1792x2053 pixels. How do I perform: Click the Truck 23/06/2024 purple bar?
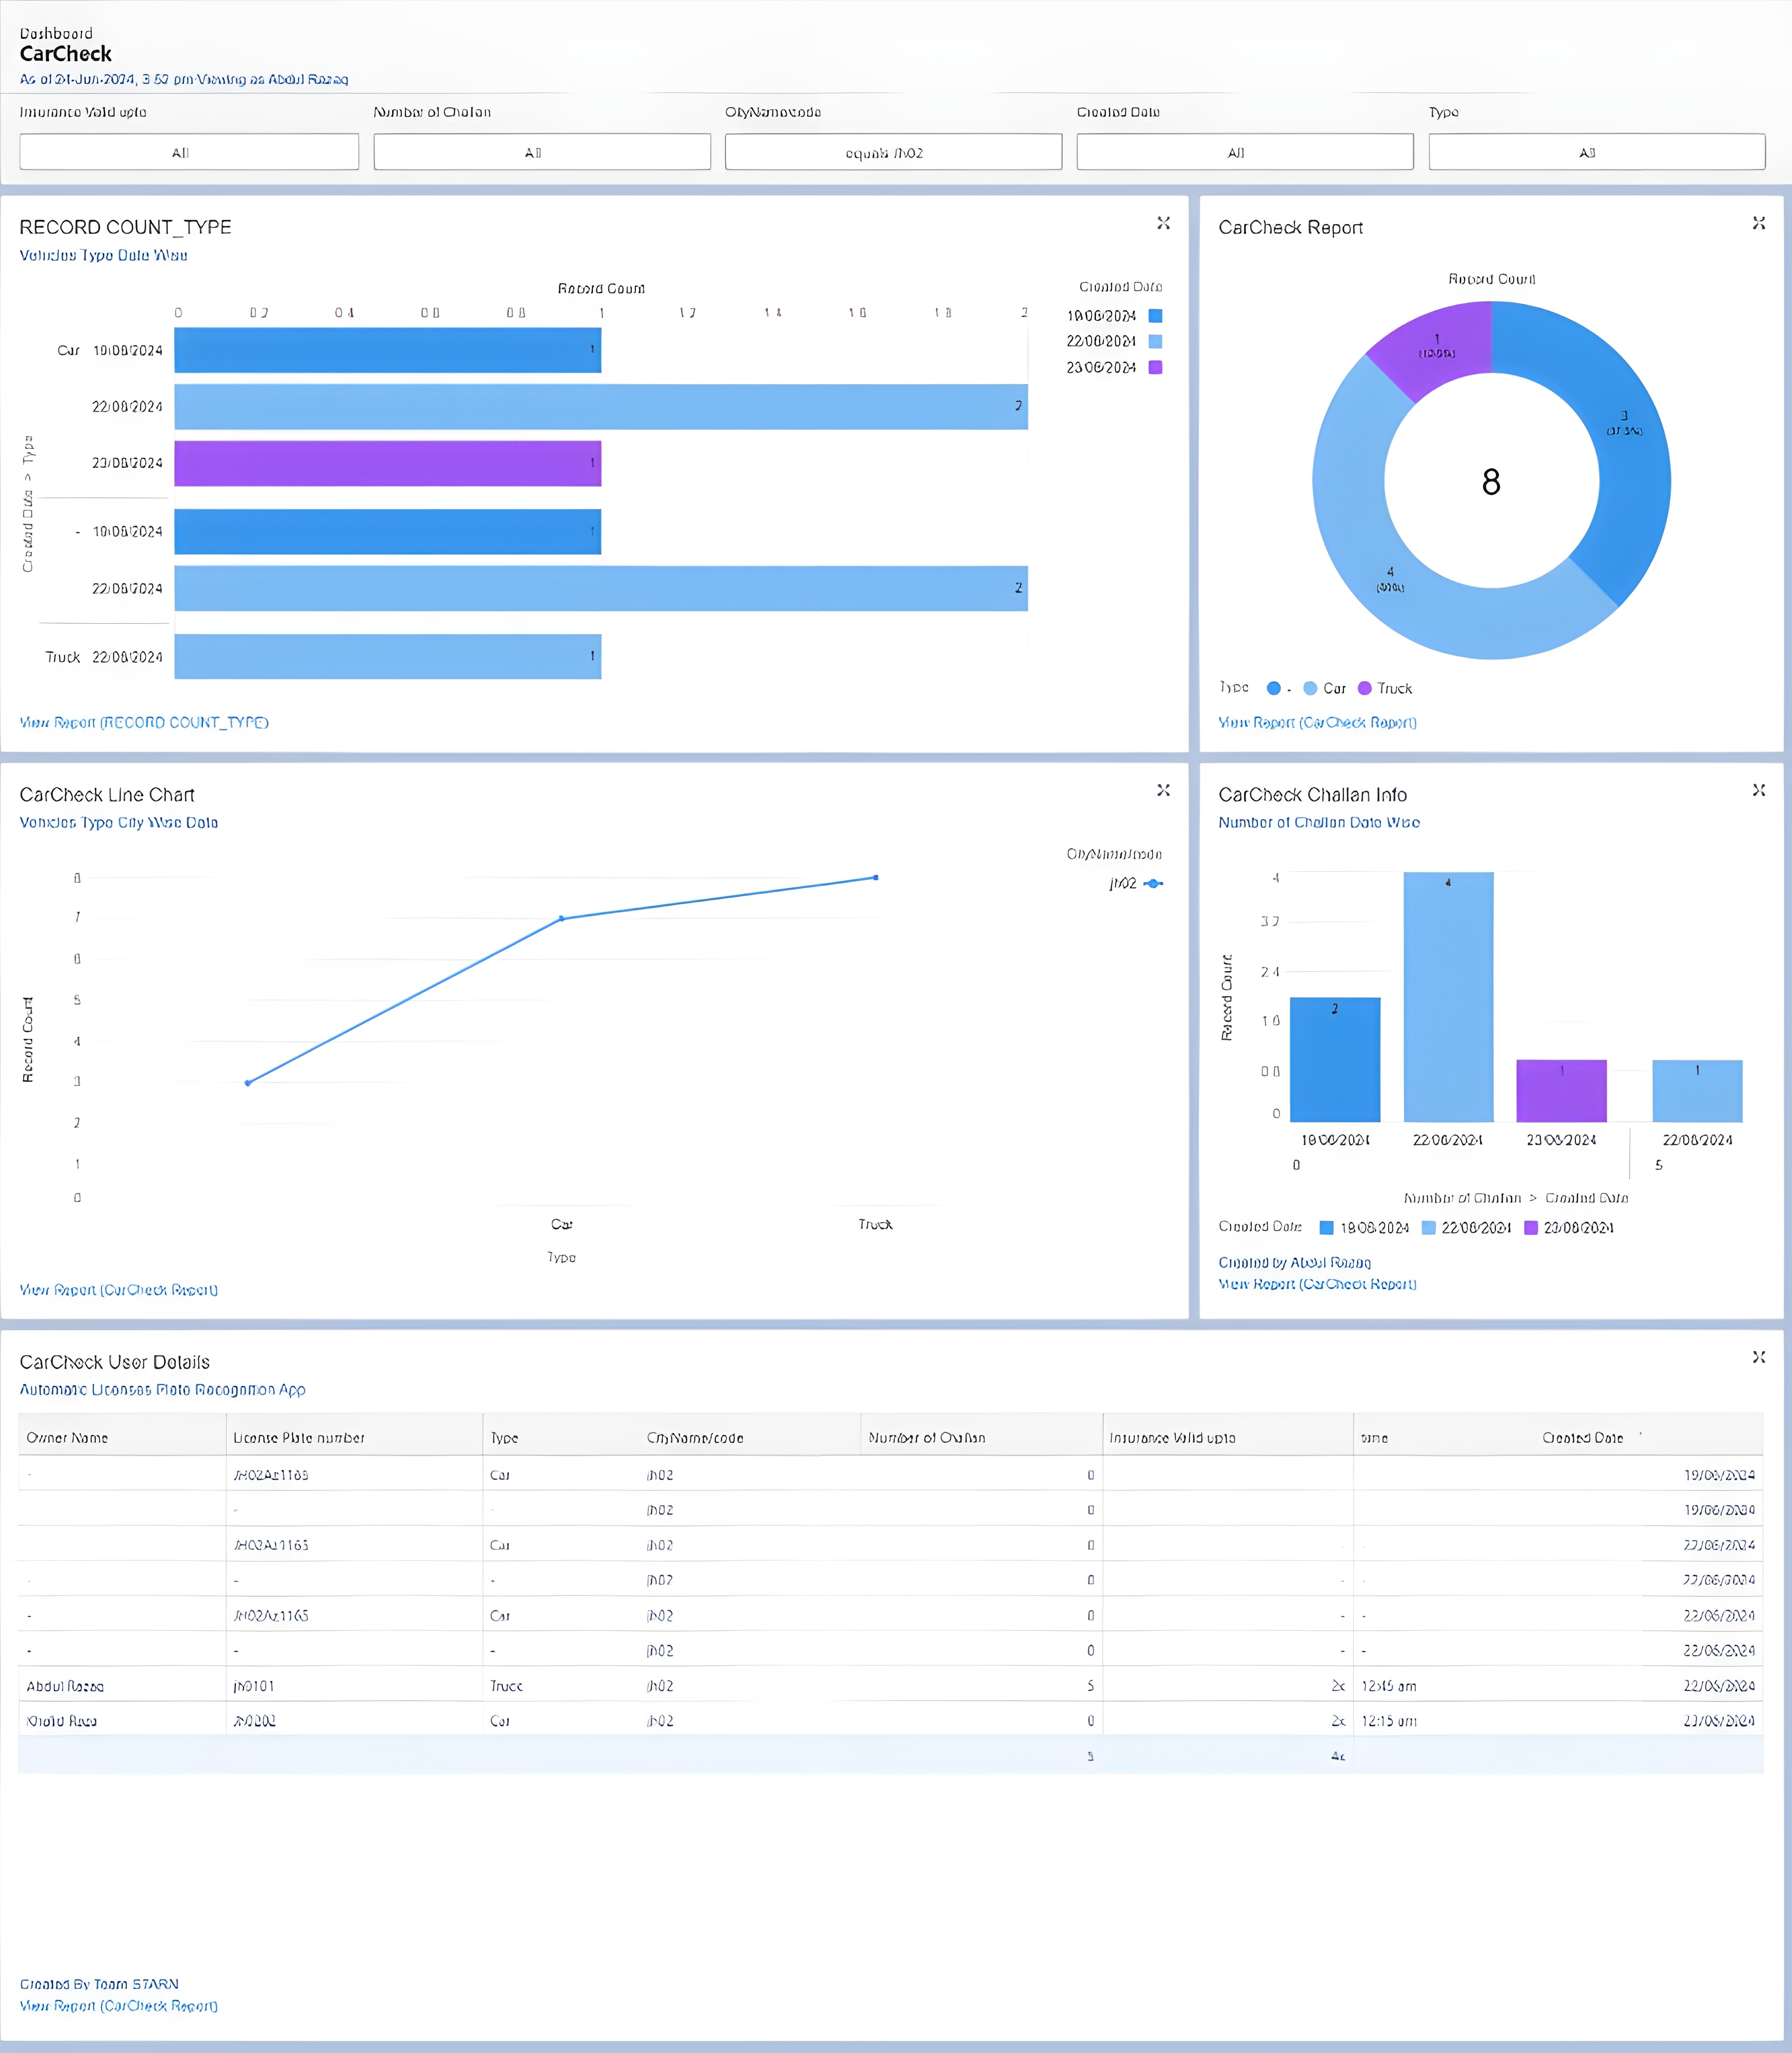click(387, 464)
